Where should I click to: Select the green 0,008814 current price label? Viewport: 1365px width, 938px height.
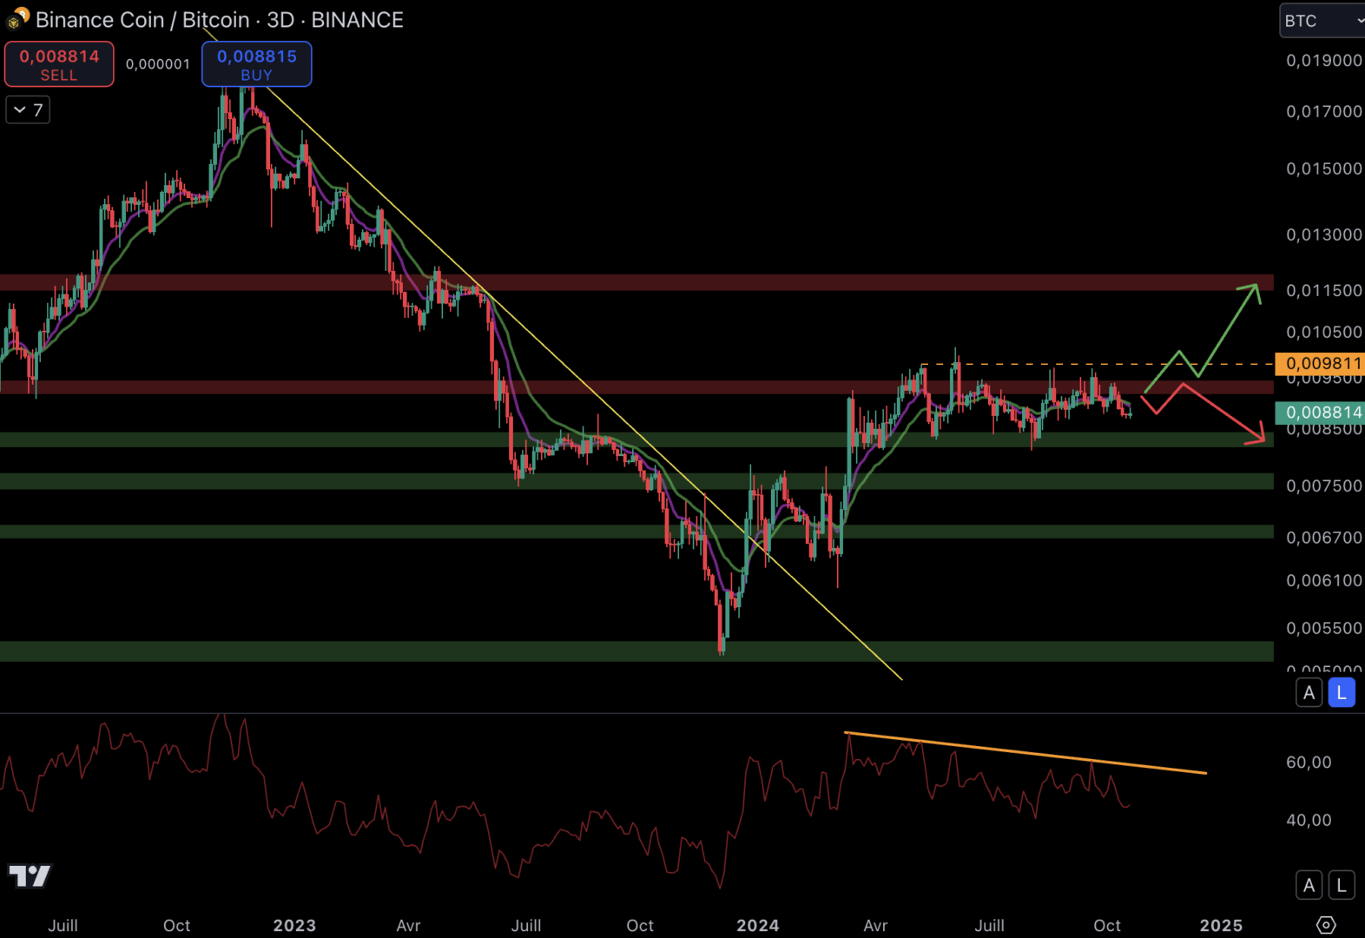coord(1320,413)
